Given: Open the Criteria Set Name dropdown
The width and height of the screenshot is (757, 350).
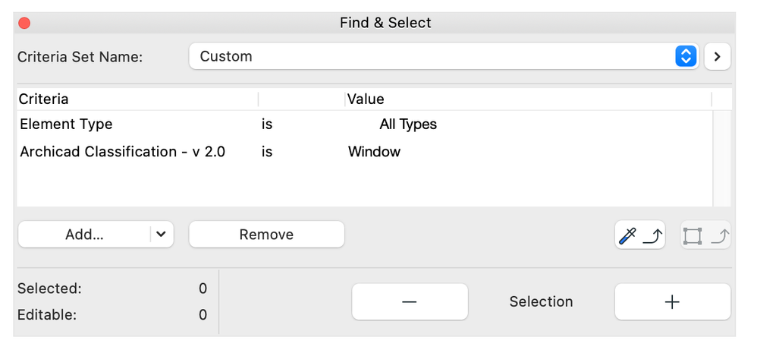Looking at the screenshot, I should click(x=443, y=56).
